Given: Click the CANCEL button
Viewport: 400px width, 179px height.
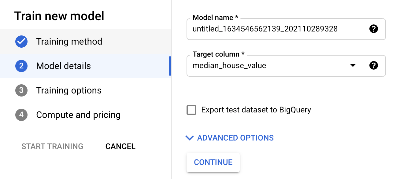Looking at the screenshot, I should click(x=120, y=147).
